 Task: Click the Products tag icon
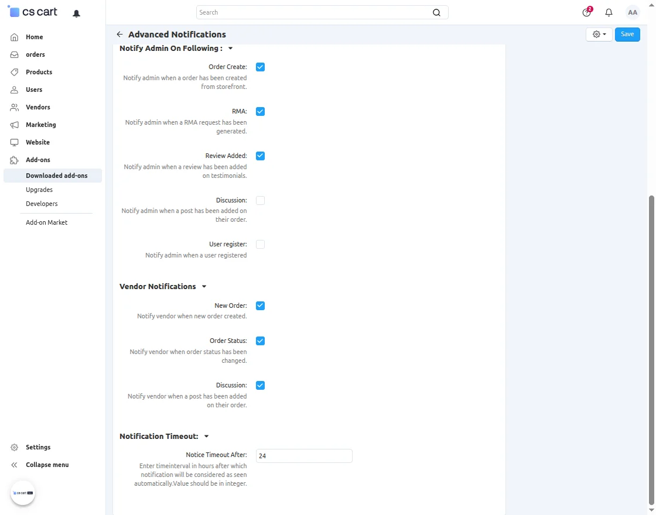pyautogui.click(x=14, y=73)
